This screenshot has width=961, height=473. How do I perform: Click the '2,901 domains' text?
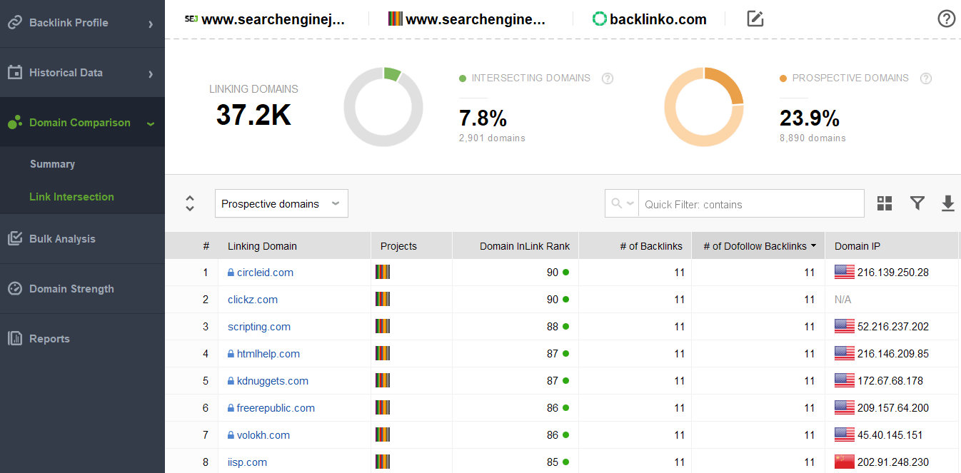click(492, 138)
